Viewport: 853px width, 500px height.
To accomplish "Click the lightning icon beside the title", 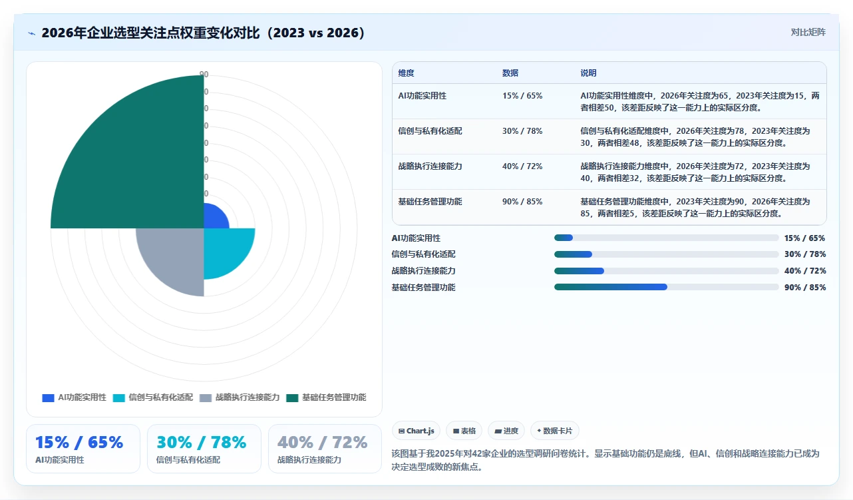I will click(x=31, y=33).
